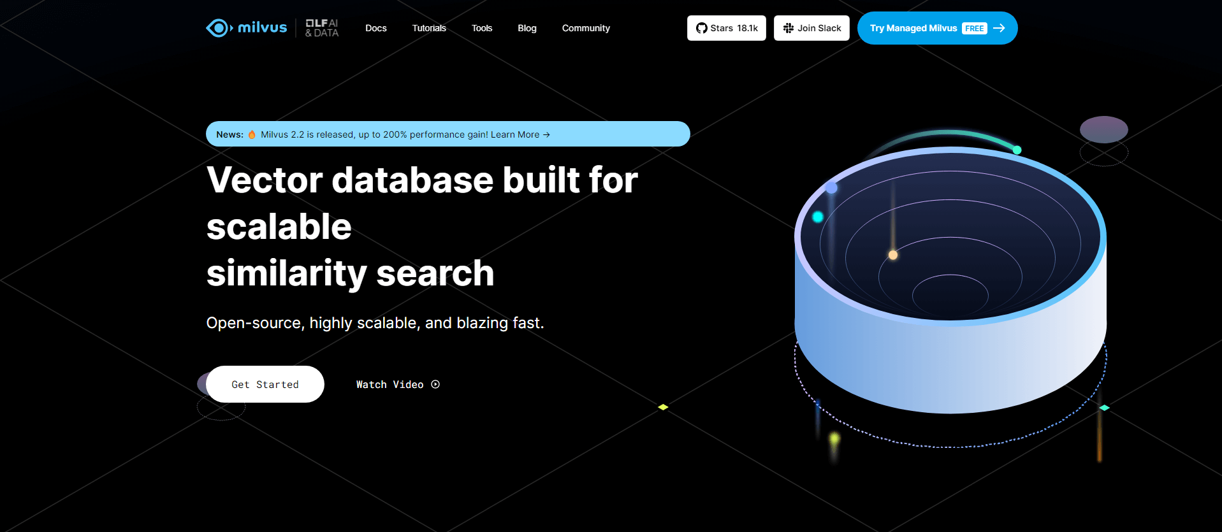1222x532 pixels.
Task: Click the play icon beside Watch Video
Action: (435, 384)
